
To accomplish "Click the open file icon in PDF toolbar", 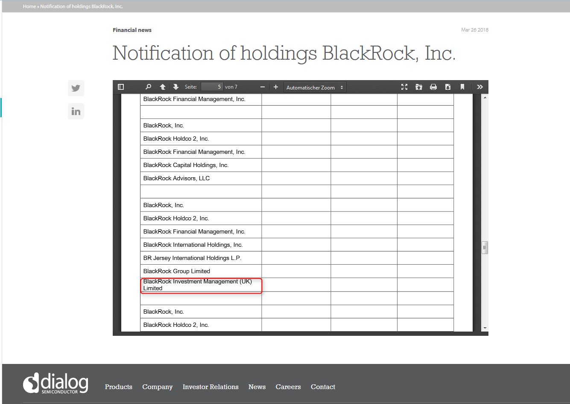I will tap(419, 87).
